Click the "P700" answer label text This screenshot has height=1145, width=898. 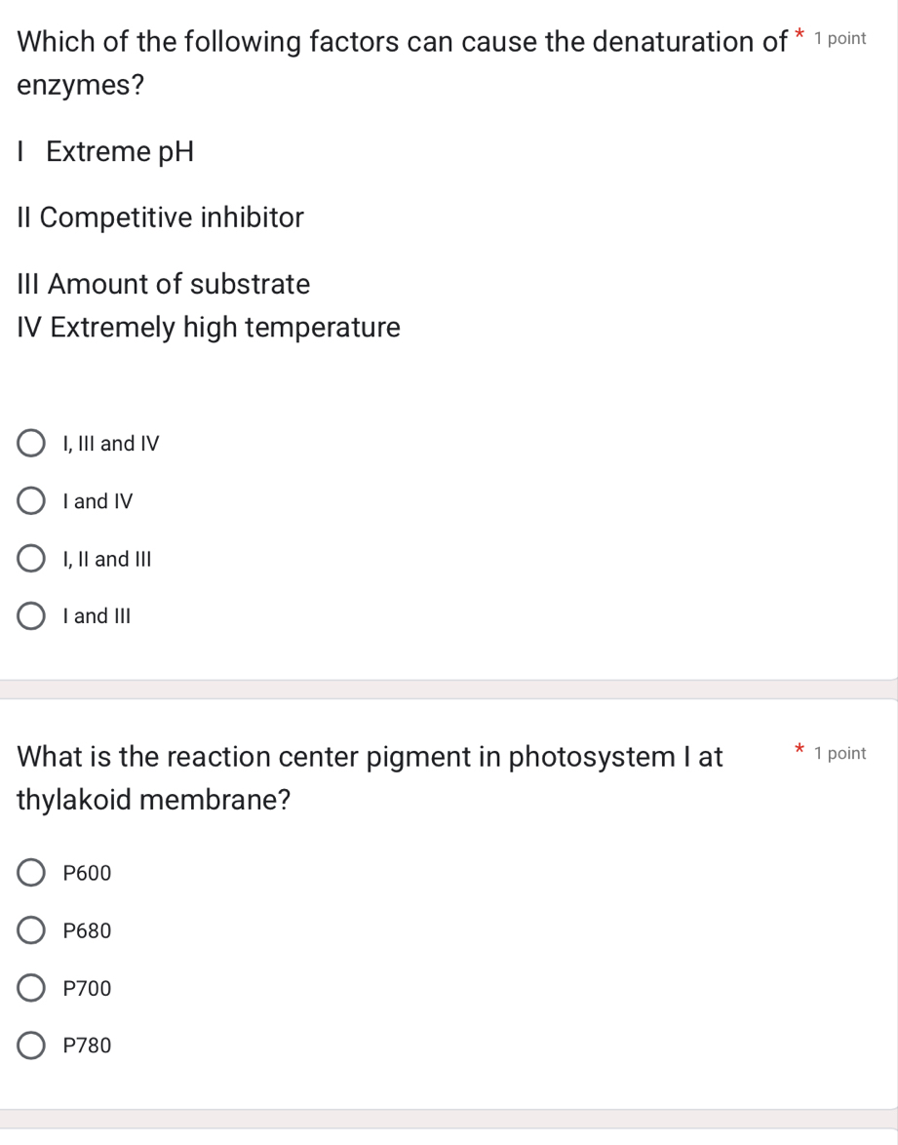click(x=88, y=987)
